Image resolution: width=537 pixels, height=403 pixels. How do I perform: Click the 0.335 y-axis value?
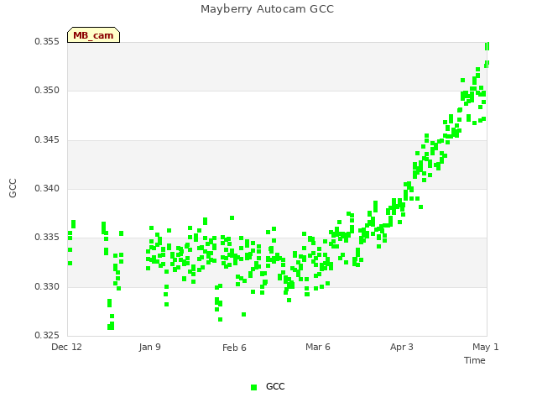(47, 237)
